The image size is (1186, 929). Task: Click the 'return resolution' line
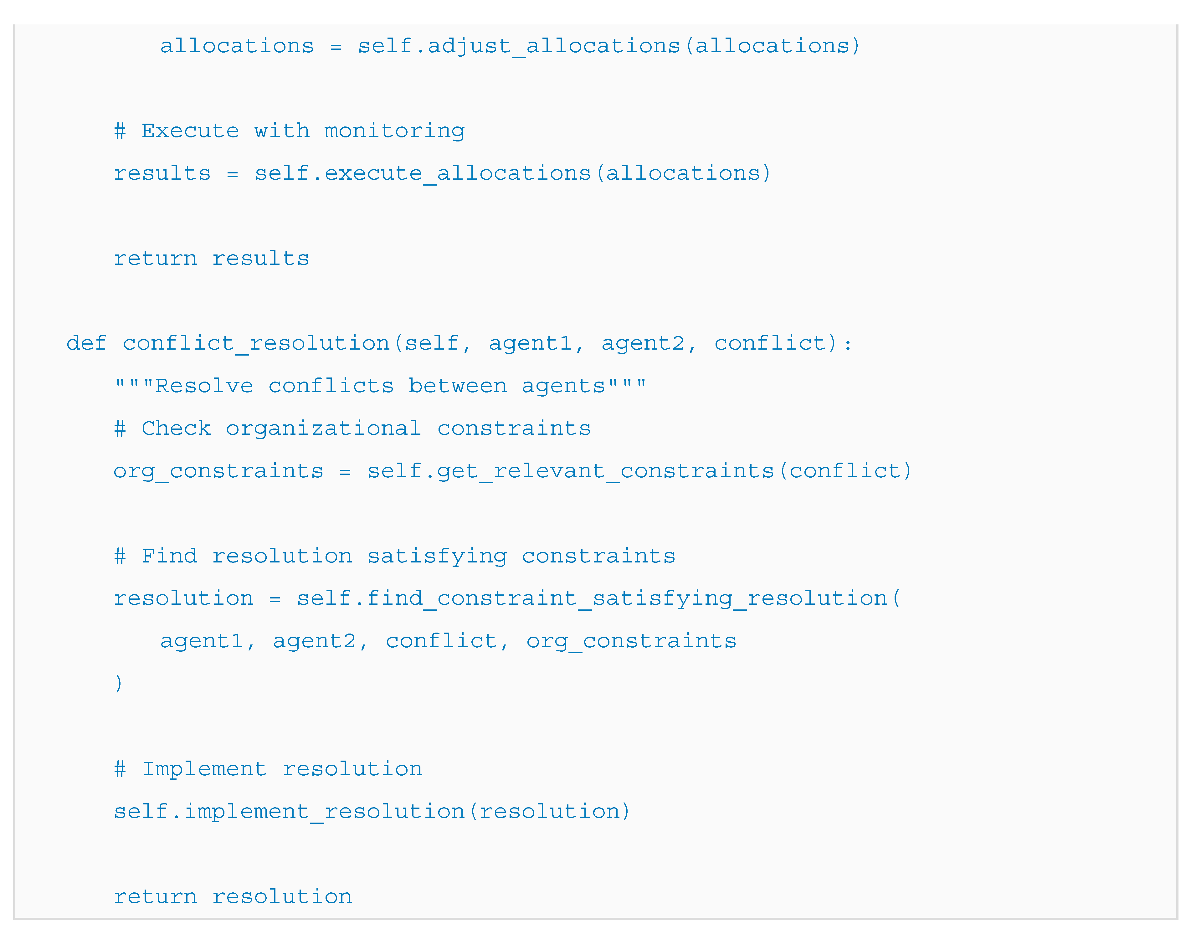233,896
